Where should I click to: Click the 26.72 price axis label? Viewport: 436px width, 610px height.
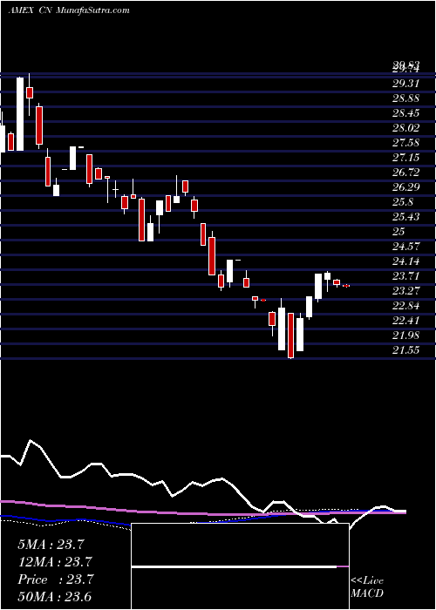click(x=406, y=172)
